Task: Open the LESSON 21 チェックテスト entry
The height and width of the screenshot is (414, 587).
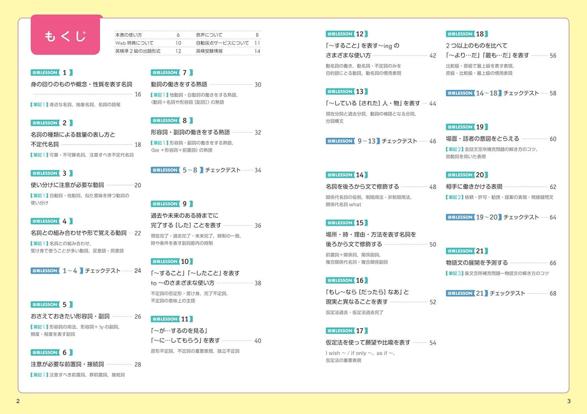Action: click(x=486, y=293)
